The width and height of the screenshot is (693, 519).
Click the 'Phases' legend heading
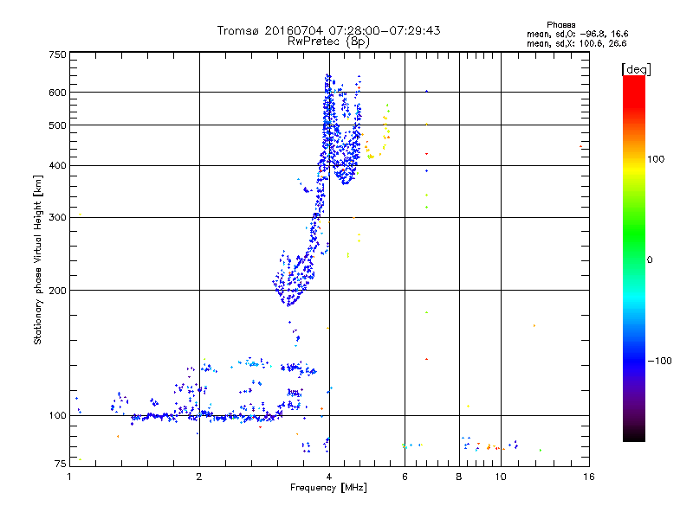[x=560, y=25]
